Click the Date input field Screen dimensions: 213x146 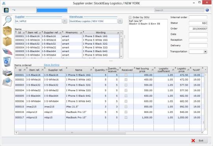coord(198,34)
